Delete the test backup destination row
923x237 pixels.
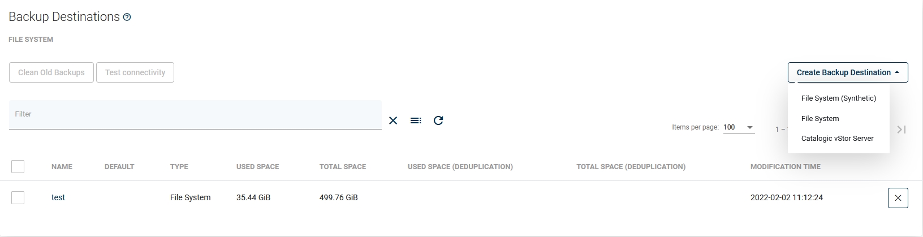(898, 198)
